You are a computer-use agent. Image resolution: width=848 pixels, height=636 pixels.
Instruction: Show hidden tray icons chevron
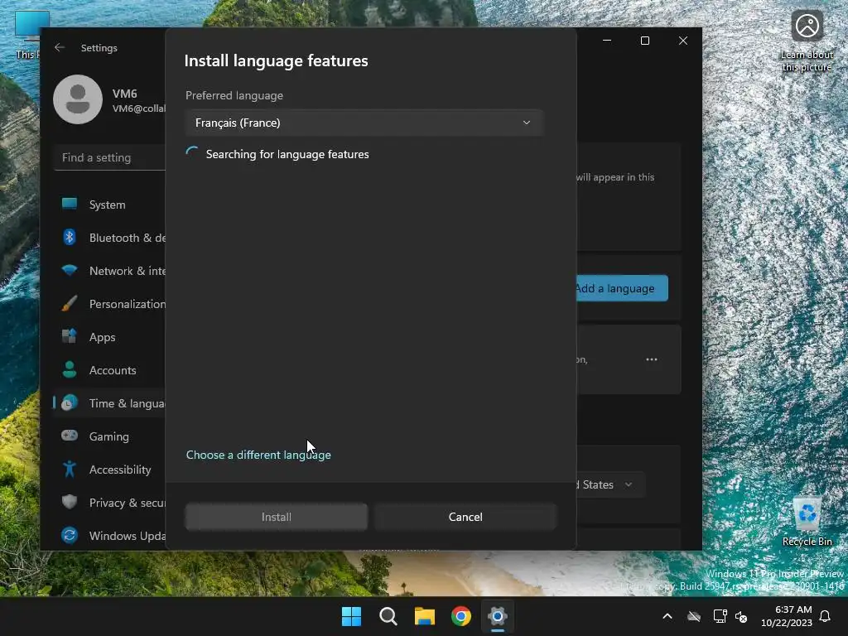pos(667,616)
